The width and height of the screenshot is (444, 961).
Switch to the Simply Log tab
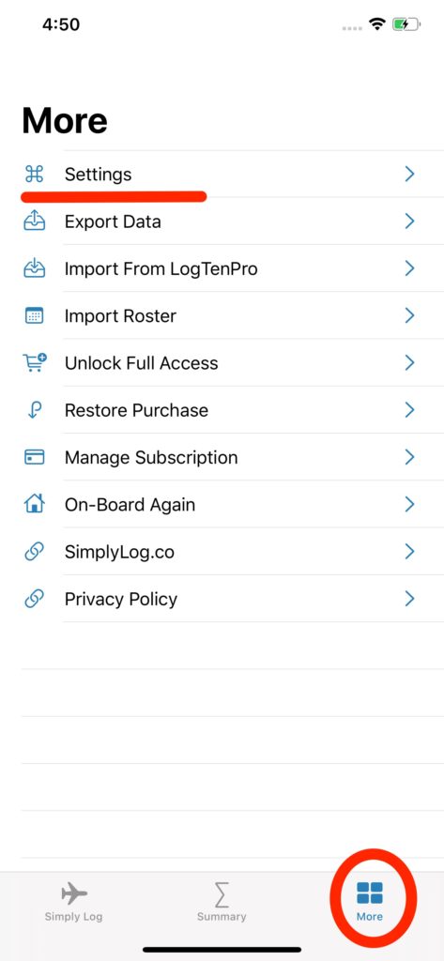[73, 904]
